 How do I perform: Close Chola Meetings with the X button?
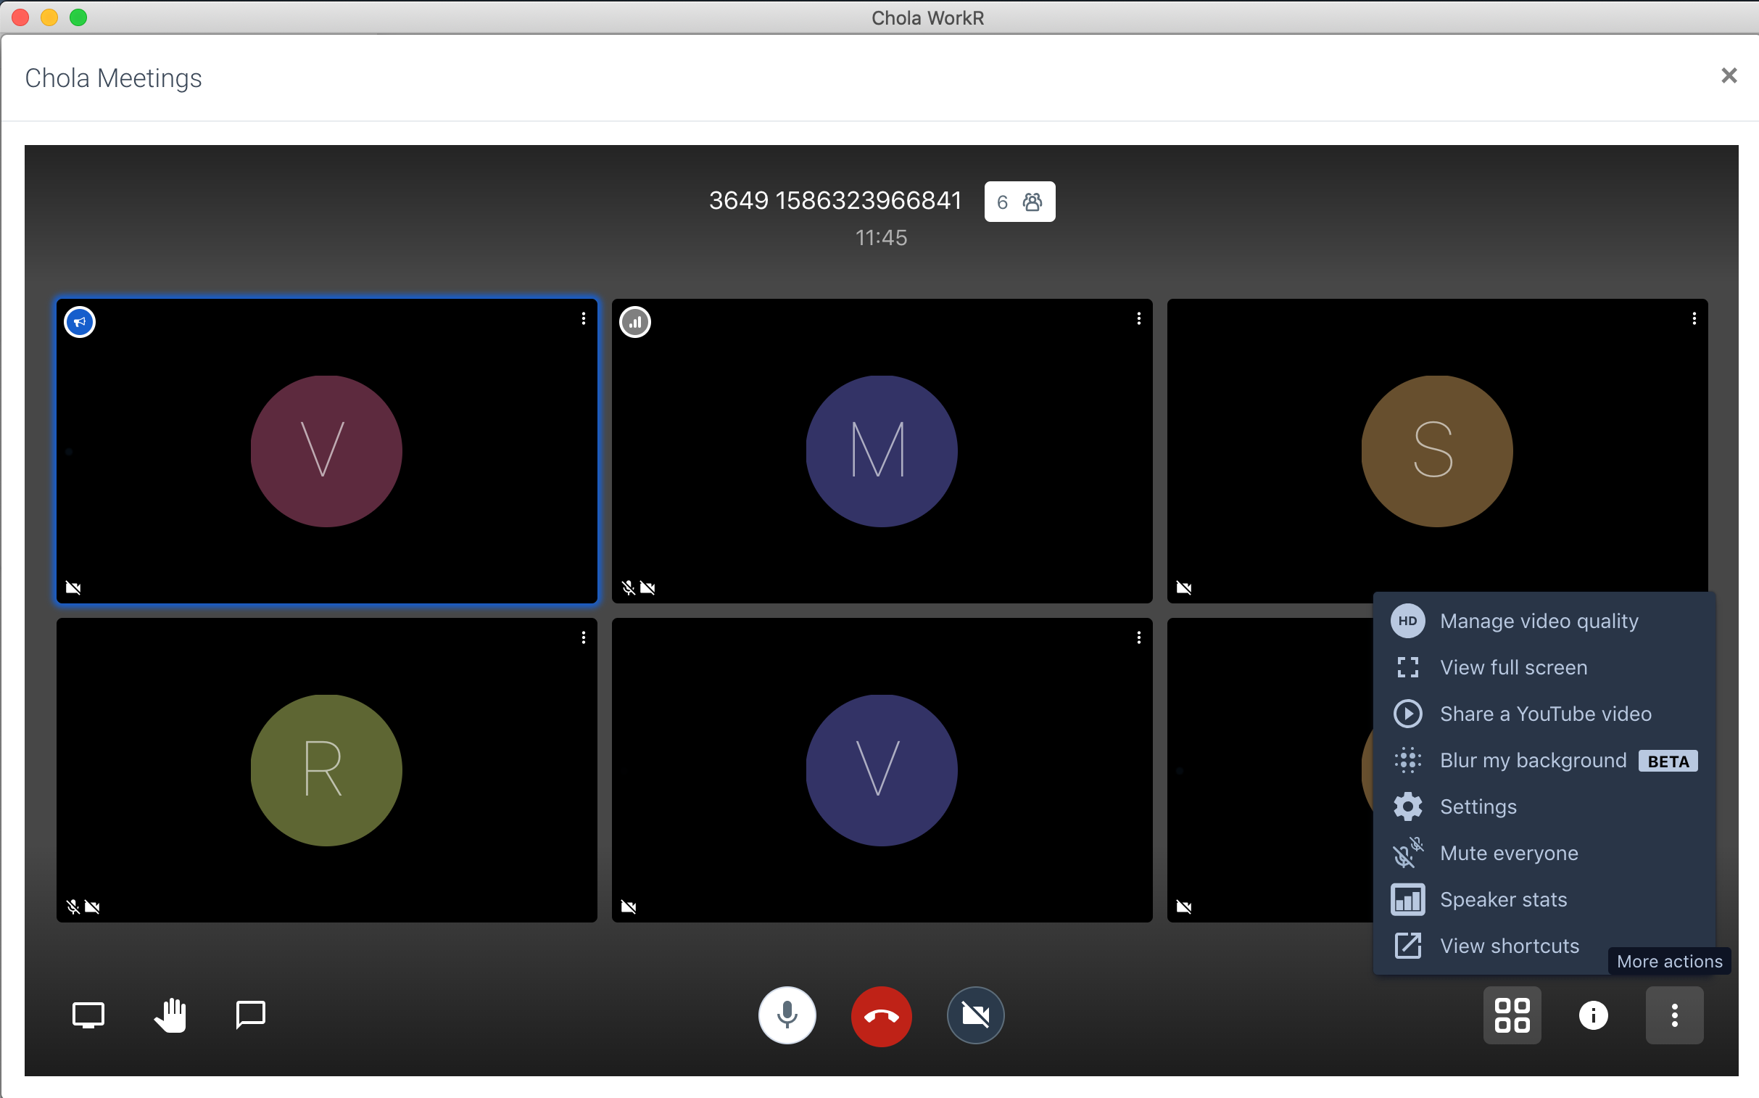[1729, 75]
